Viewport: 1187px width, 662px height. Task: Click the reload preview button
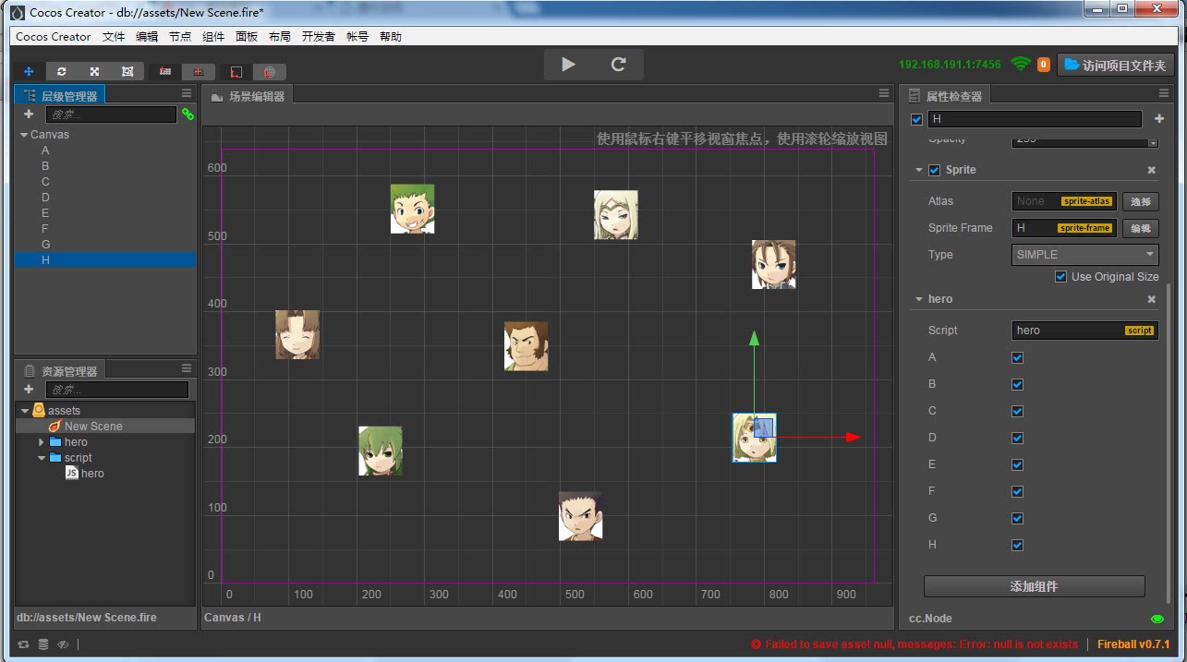click(619, 65)
